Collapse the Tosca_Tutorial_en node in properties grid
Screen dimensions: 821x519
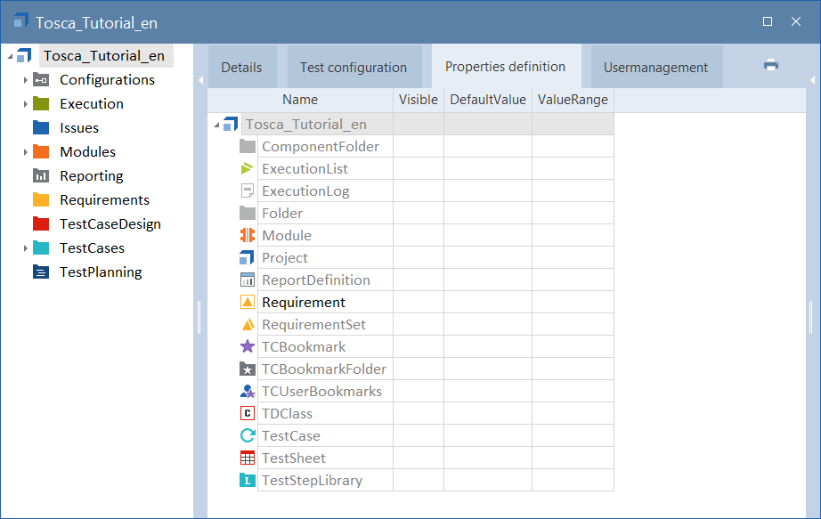(x=216, y=125)
